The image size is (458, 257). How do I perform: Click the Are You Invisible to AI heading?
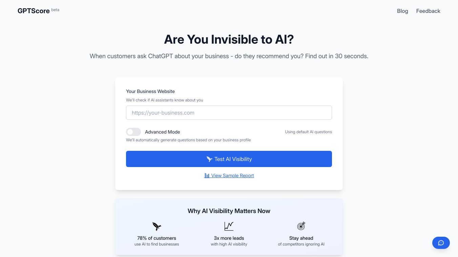229,40
